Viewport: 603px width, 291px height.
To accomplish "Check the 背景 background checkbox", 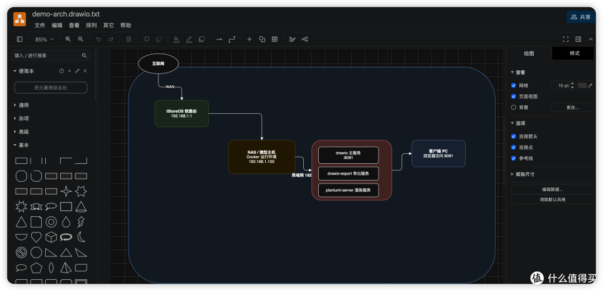I will pos(514,108).
